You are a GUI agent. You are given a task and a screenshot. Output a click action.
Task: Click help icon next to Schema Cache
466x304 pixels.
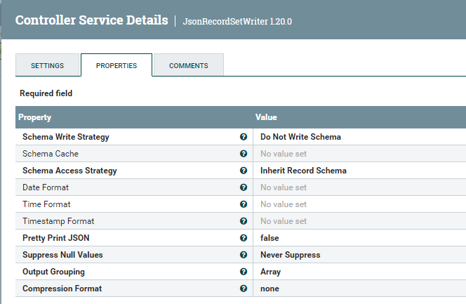point(244,154)
